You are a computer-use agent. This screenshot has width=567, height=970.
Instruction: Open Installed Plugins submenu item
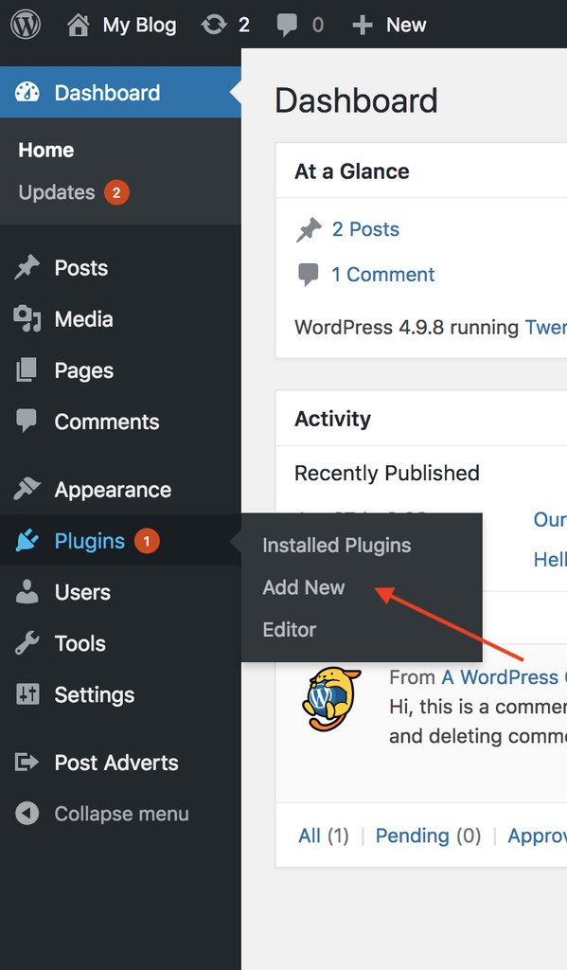[336, 545]
